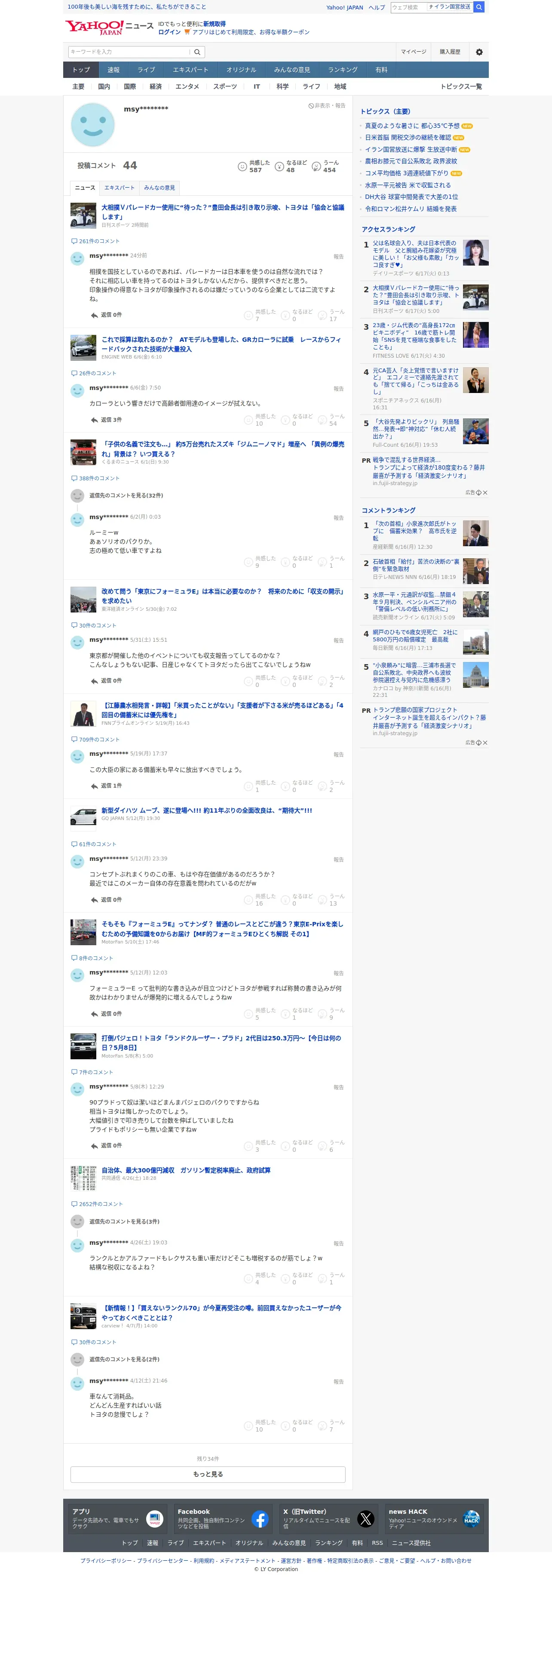Image resolution: width=552 pixels, height=1658 pixels.
Task: Close the second sidebar ad with X
Action: 485,743
